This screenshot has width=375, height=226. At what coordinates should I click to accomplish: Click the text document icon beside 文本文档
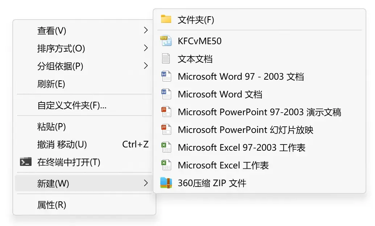[x=166, y=58]
